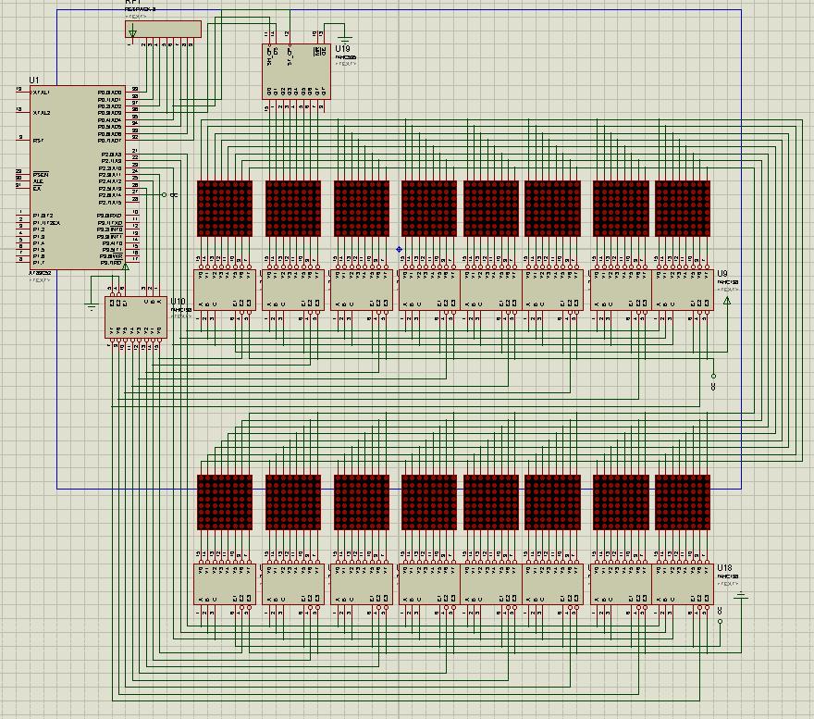Select the eighth LED matrix in the top row
The width and height of the screenshot is (814, 719).
coord(683,208)
